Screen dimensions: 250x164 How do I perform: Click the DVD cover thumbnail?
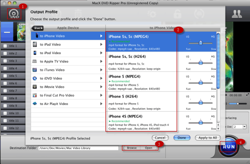[21, 31]
